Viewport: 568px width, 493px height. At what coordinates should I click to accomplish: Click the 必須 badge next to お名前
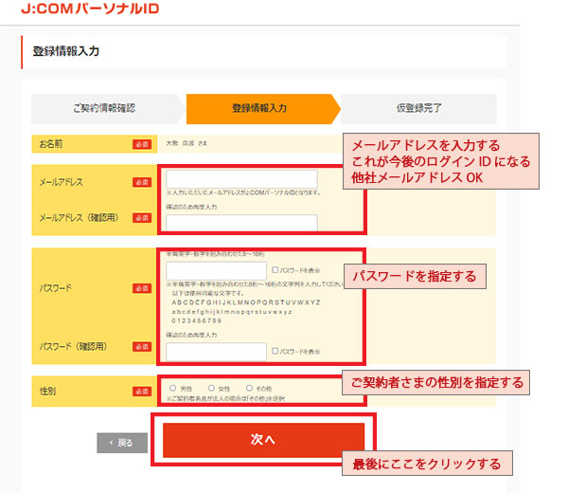click(142, 144)
